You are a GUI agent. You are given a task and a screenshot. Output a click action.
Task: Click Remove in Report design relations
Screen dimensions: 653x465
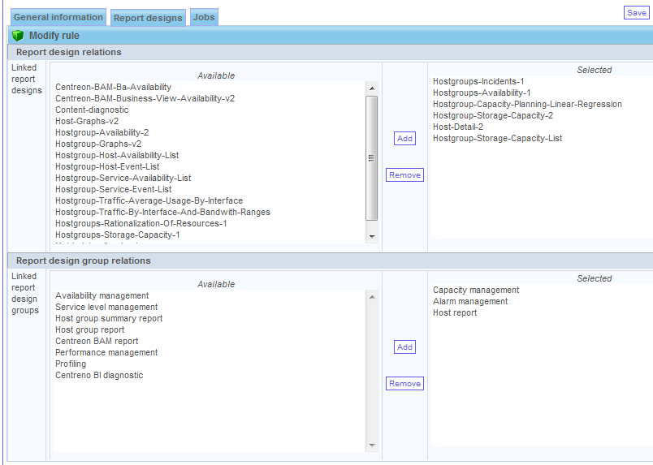coord(404,174)
